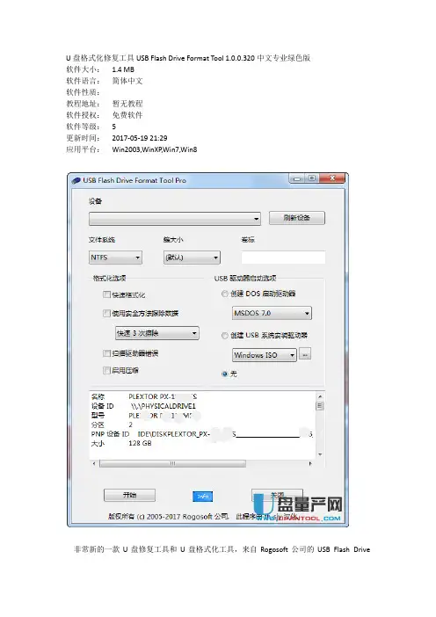The width and height of the screenshot is (436, 617).
Task: Click the horizontal scrollbar left arrow
Action: click(x=94, y=463)
